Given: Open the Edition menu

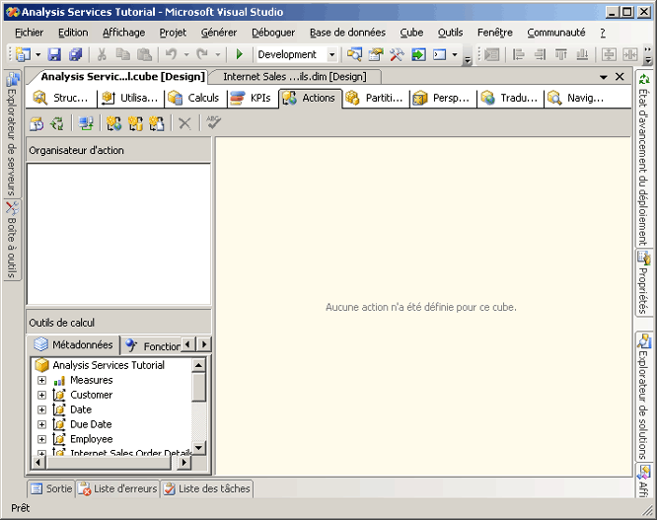Looking at the screenshot, I should [73, 33].
